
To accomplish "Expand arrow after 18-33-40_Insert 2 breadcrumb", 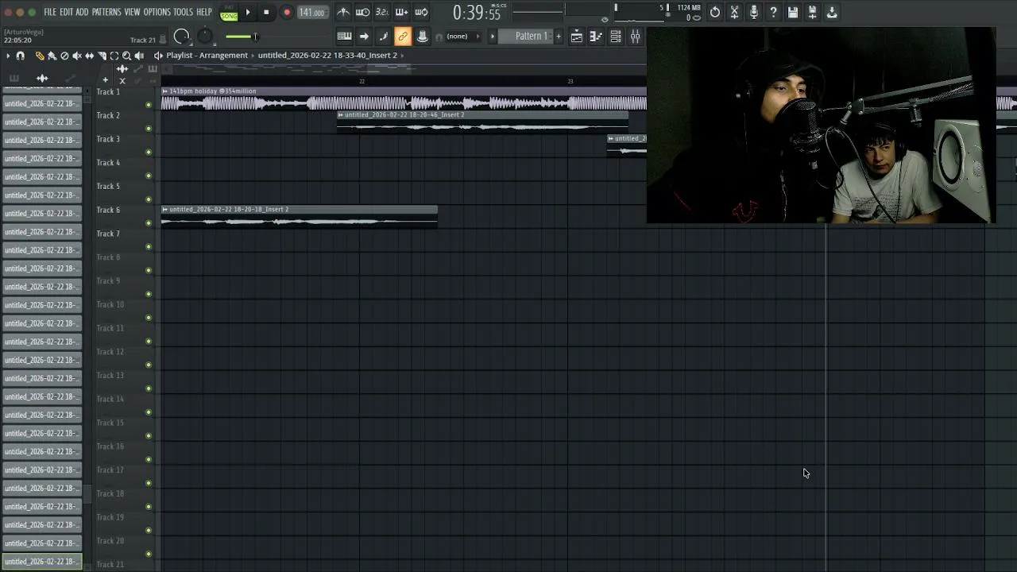I will click(x=403, y=56).
